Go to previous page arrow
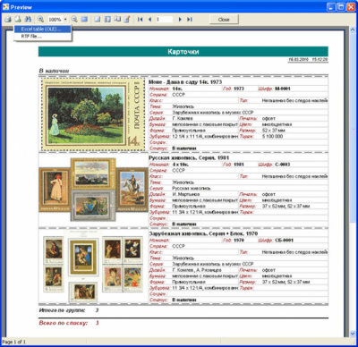 point(149,20)
